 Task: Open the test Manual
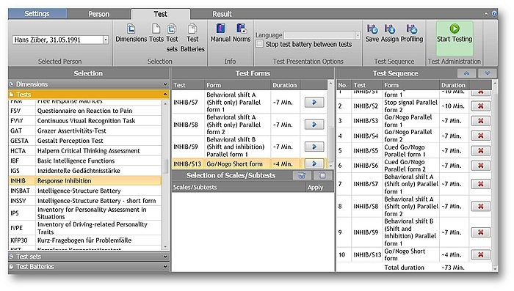point(220,33)
